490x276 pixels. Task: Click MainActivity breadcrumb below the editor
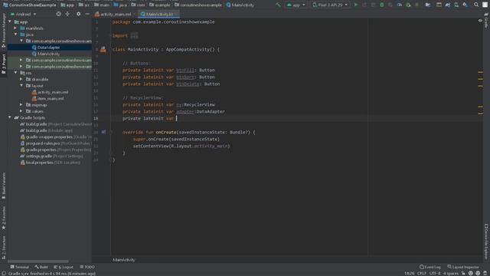124,260
